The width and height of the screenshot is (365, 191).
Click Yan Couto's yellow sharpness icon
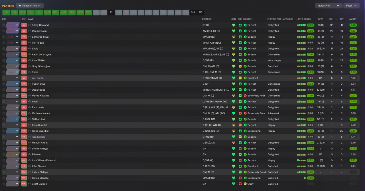pyautogui.click(x=240, y=78)
